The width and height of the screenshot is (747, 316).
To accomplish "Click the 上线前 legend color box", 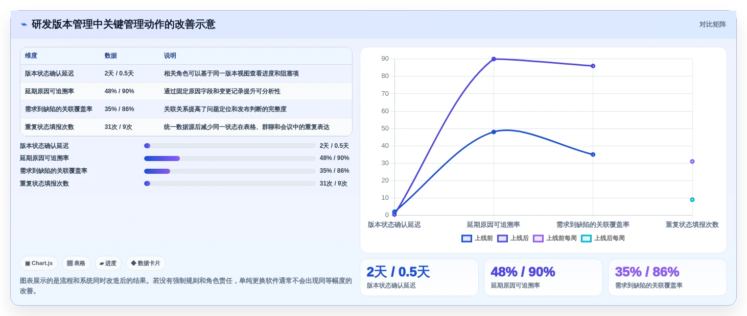I will [x=466, y=238].
